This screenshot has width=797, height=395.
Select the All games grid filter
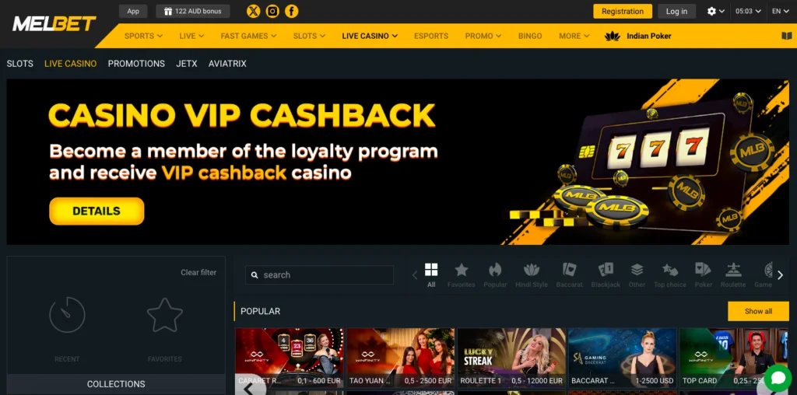click(x=431, y=275)
